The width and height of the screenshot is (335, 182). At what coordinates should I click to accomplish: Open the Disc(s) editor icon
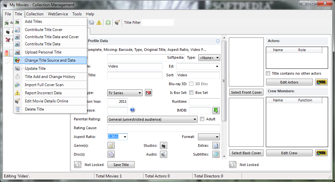pos(111,154)
